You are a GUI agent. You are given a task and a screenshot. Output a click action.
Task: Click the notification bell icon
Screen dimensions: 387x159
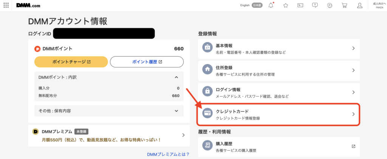click(x=271, y=6)
